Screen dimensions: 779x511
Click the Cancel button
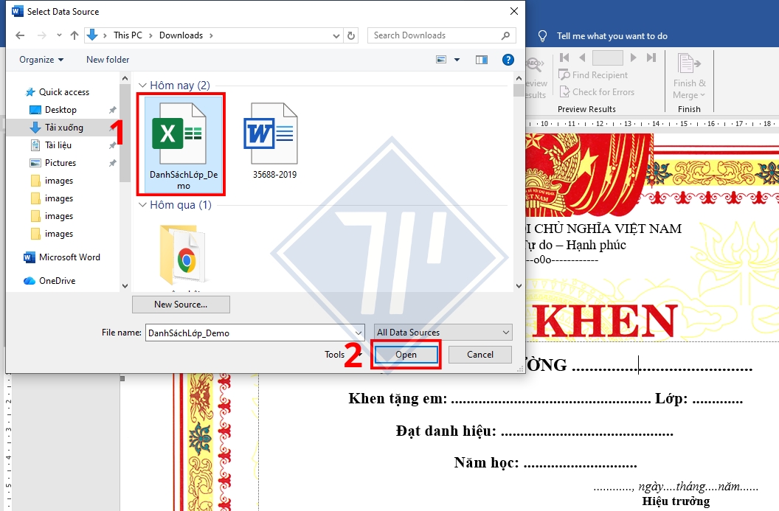click(x=480, y=355)
